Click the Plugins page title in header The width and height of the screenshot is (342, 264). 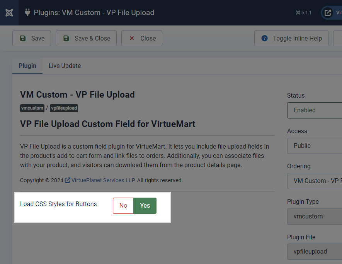coord(94,13)
